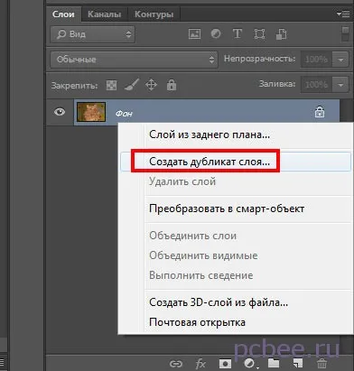Image resolution: width=354 pixels, height=371 pixels.
Task: Click the link layers icon
Action: pos(176,364)
